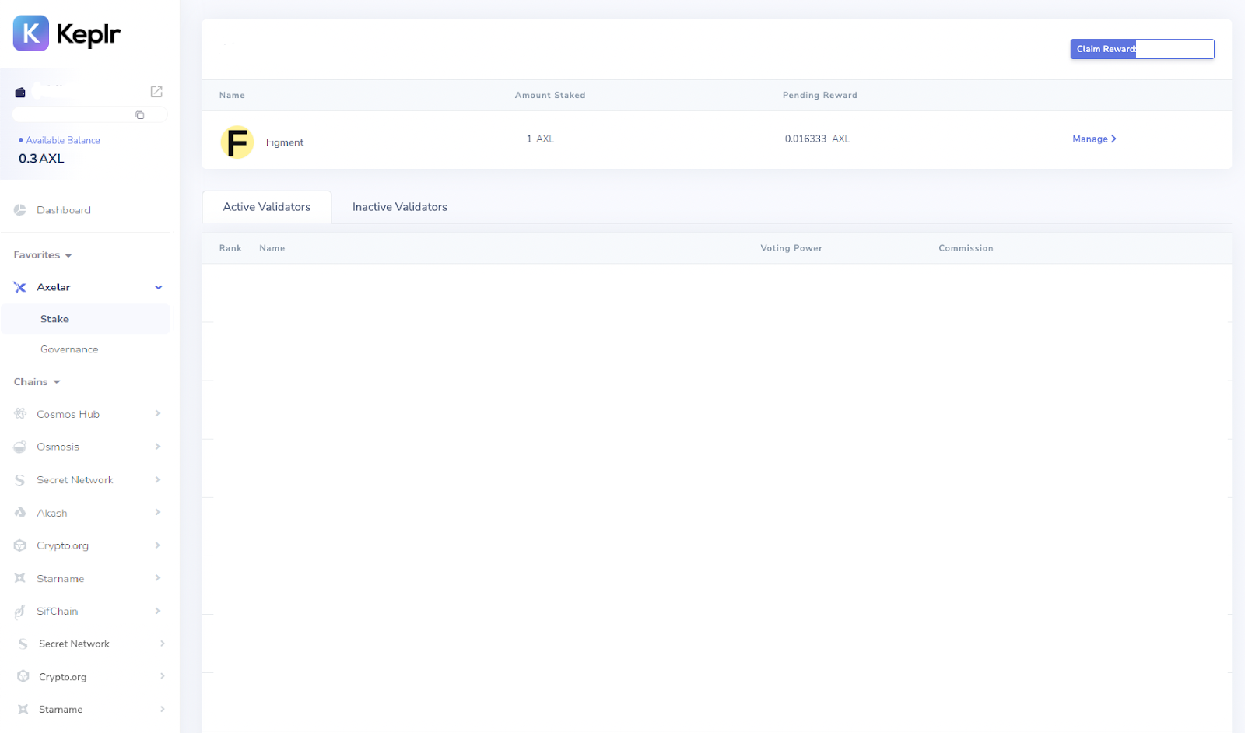1245x733 pixels.
Task: Expand the Secret Network chain chevron
Action: 157,479
